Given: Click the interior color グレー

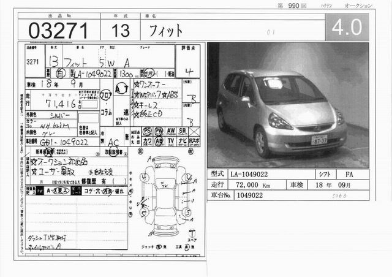Looking at the screenshot, I should click(48, 134).
